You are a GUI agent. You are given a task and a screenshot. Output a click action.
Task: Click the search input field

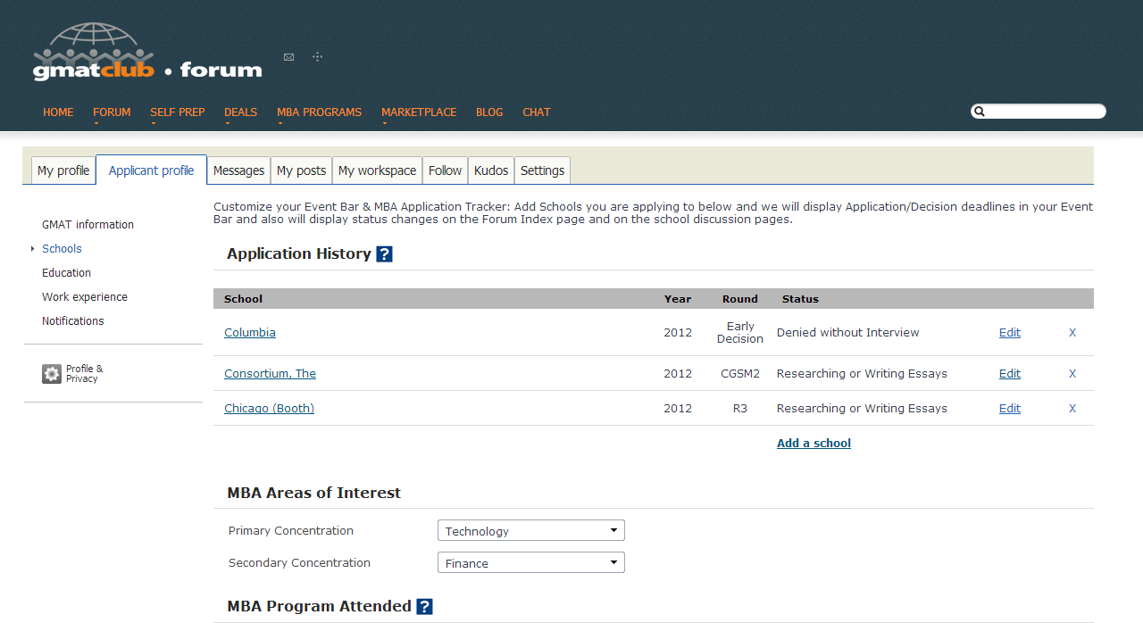pos(1045,112)
